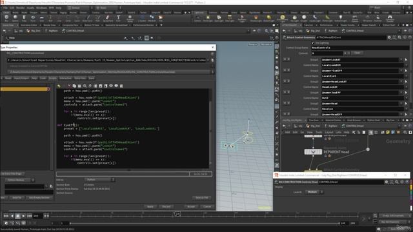413x232 pixels.
Task: Open dropdown arrow for @name=*EyeEff group field
Action: [401, 70]
